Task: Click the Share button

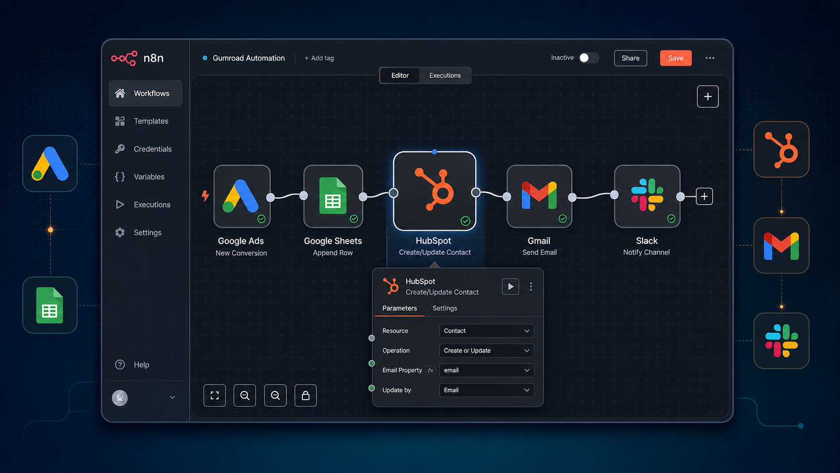Action: pos(631,58)
